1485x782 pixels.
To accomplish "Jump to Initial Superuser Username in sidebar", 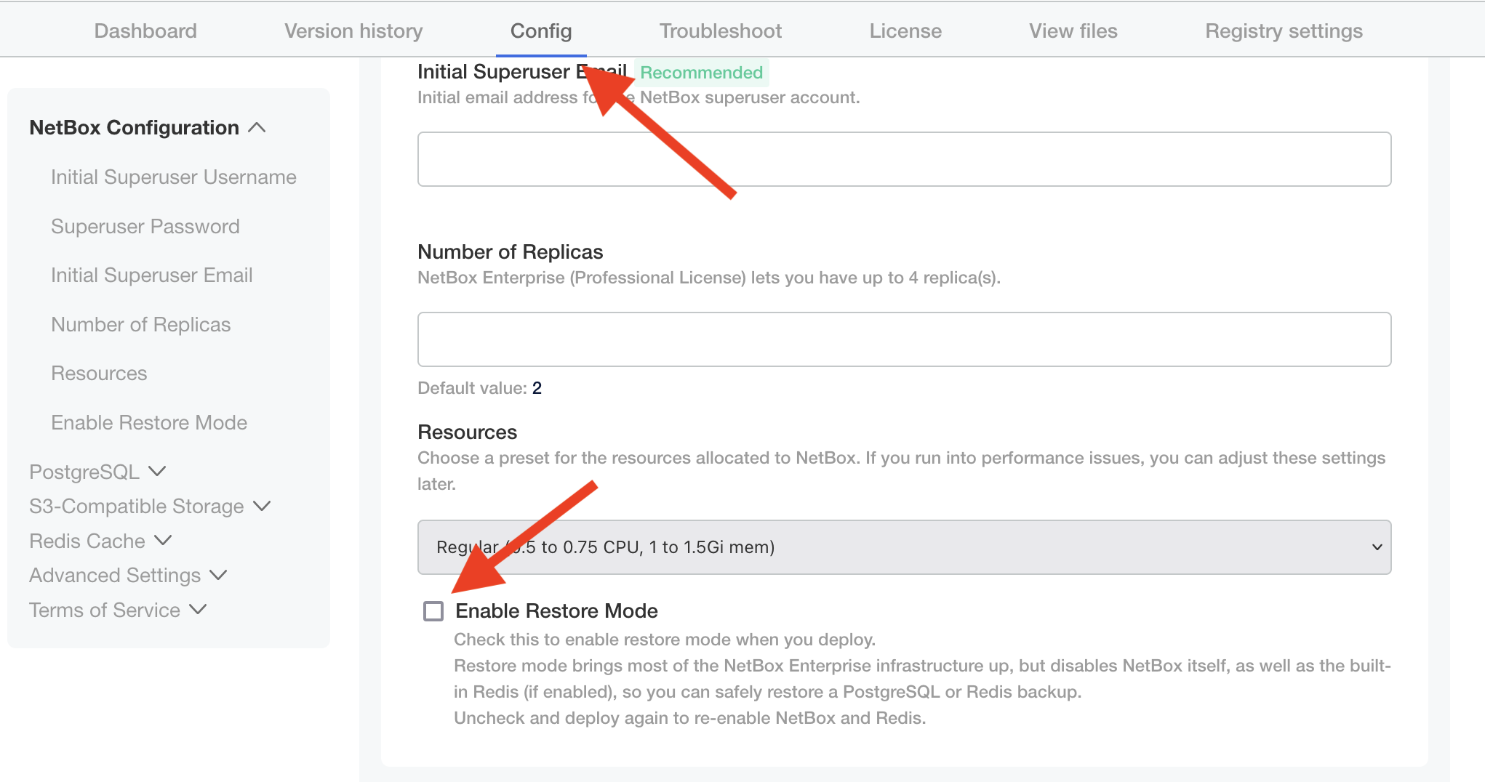I will coord(174,177).
